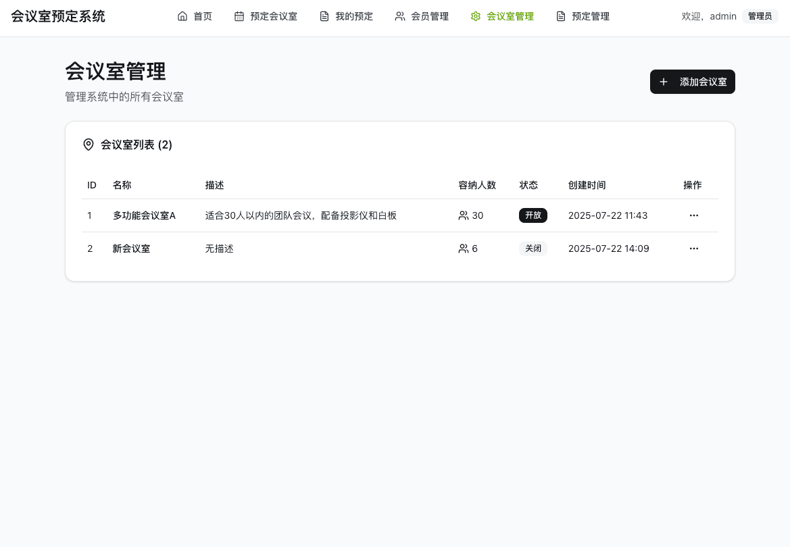Click the 状态 column header
Viewport: 790px width, 547px height.
[x=528, y=185]
